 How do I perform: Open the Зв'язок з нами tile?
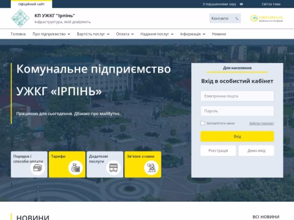click(x=143, y=164)
